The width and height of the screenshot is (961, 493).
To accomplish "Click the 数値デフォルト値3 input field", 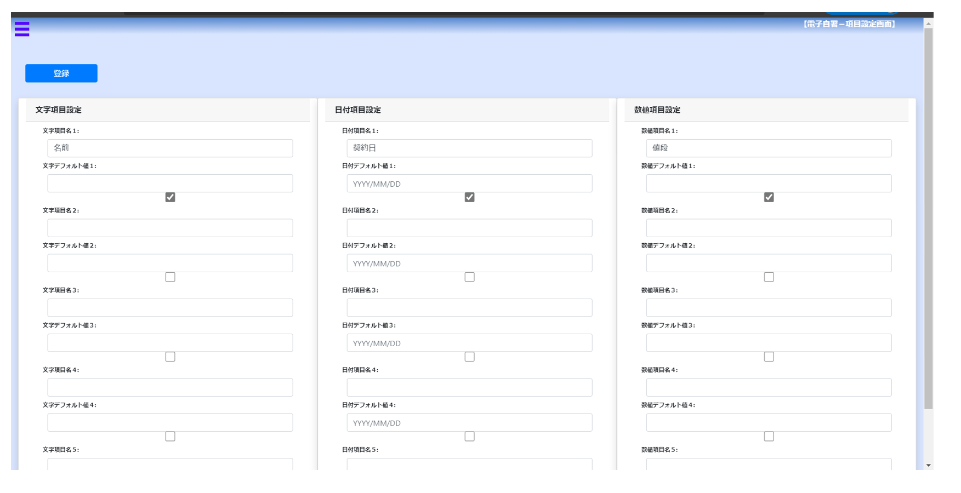I will (x=769, y=343).
